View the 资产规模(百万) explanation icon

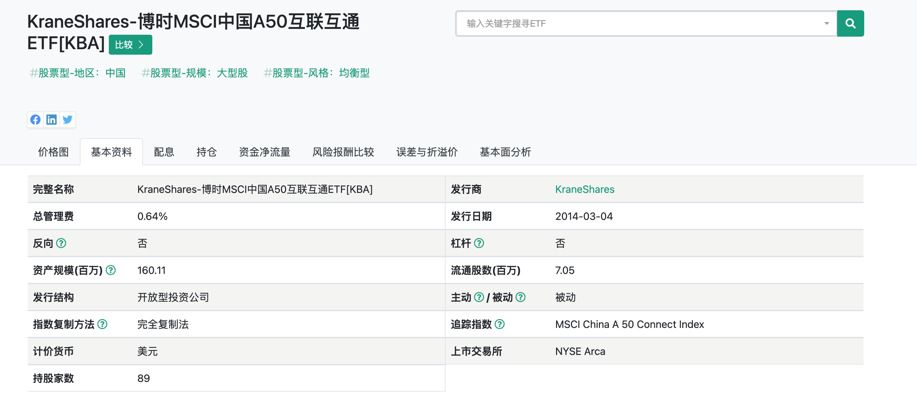(111, 270)
